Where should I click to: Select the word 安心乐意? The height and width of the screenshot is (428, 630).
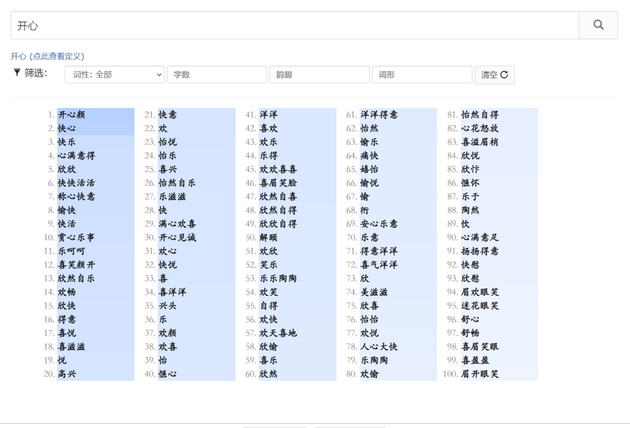pos(379,224)
